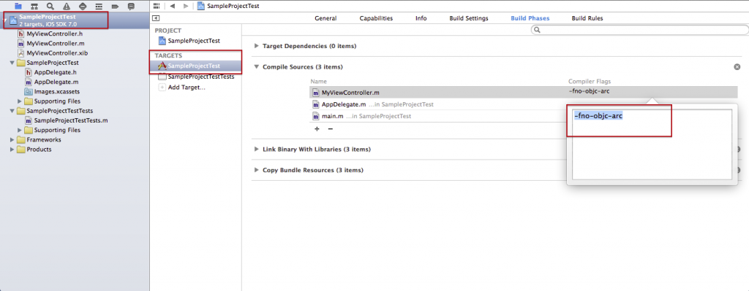
Task: Open the Issue navigator warning icon
Action: pos(67,6)
